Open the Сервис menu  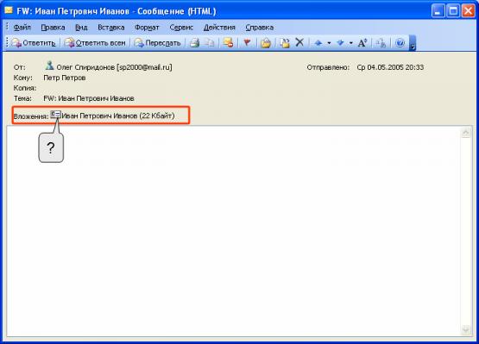pos(181,28)
